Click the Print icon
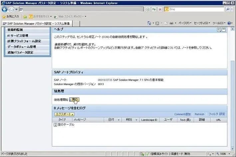Image resolution: width=236 pixels, height=157 pixels. point(171,23)
